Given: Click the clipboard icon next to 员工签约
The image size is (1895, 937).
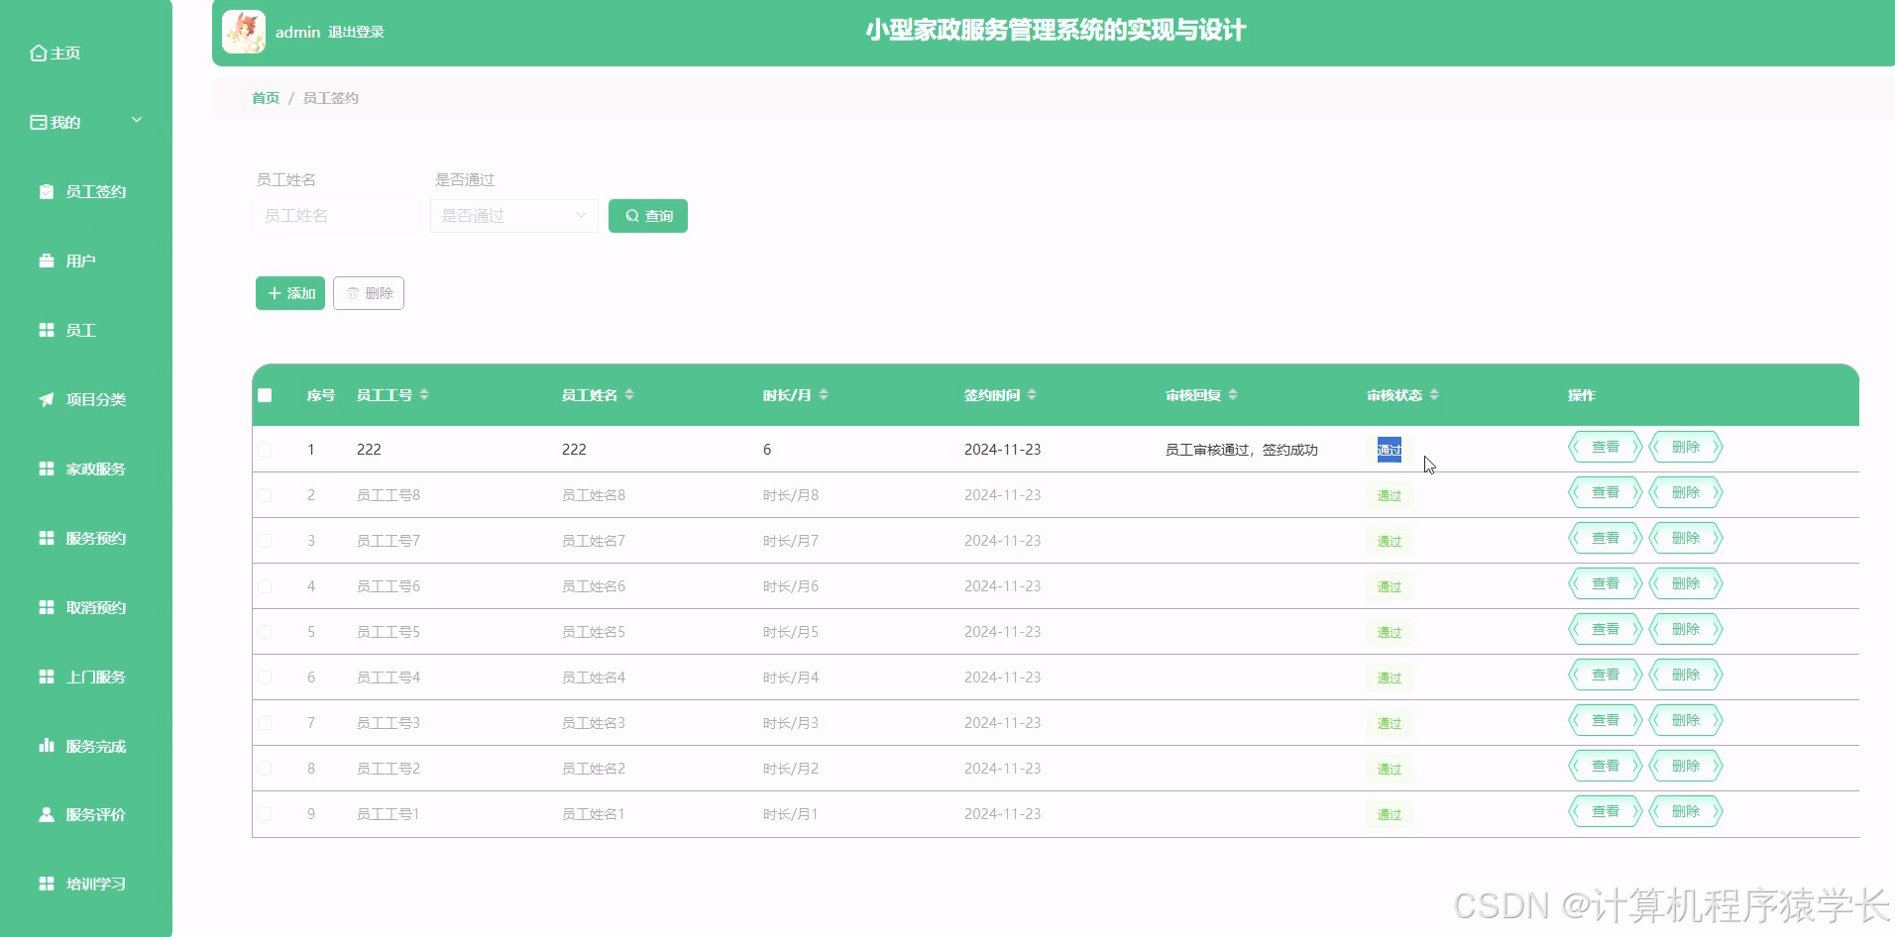Looking at the screenshot, I should pos(47,191).
